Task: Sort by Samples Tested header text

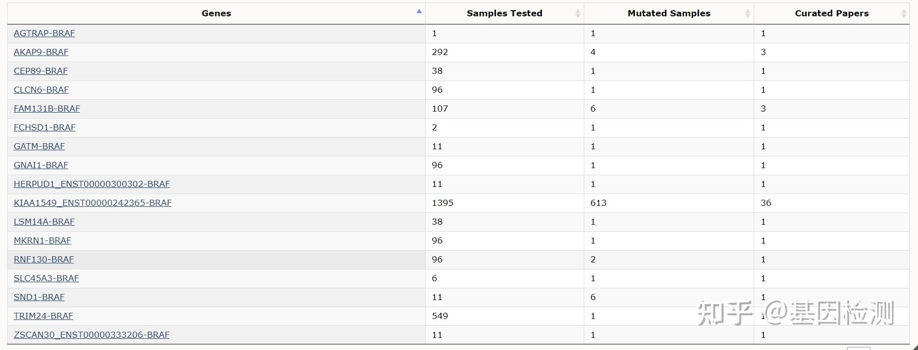Action: (x=504, y=14)
